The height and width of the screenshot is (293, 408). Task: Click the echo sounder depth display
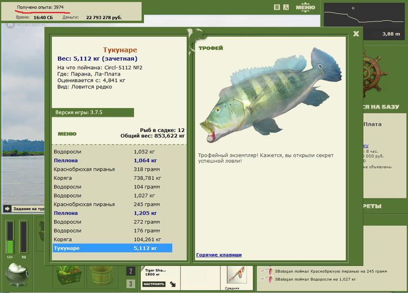364,21
